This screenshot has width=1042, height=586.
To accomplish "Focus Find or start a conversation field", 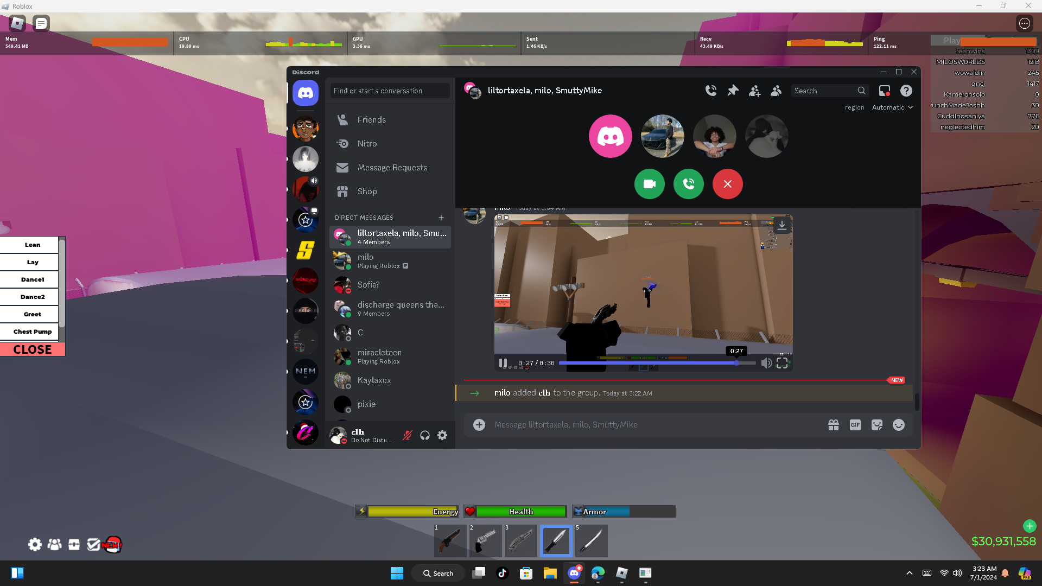I will point(390,91).
